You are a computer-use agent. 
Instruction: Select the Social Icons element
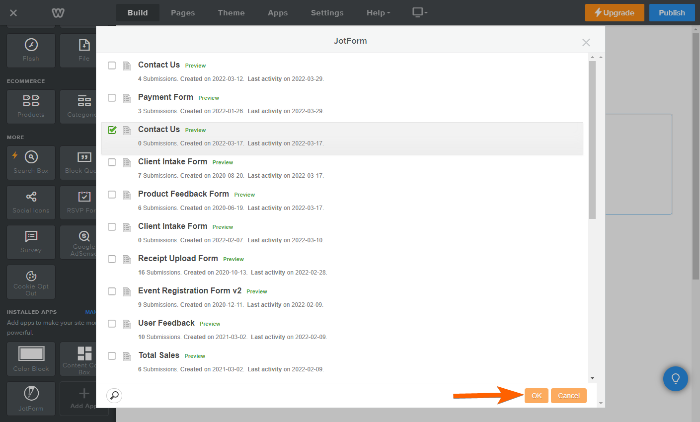pos(31,203)
